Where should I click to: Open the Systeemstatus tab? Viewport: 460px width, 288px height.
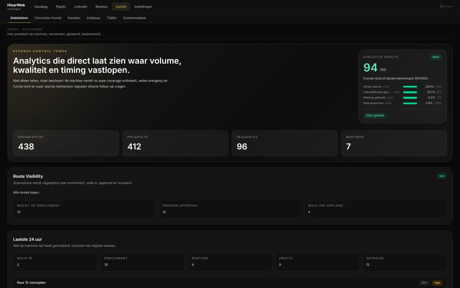click(x=134, y=18)
